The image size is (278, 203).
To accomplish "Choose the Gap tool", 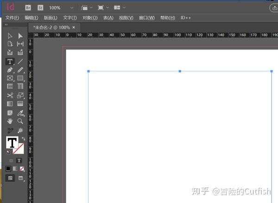I will (x=20, y=44).
